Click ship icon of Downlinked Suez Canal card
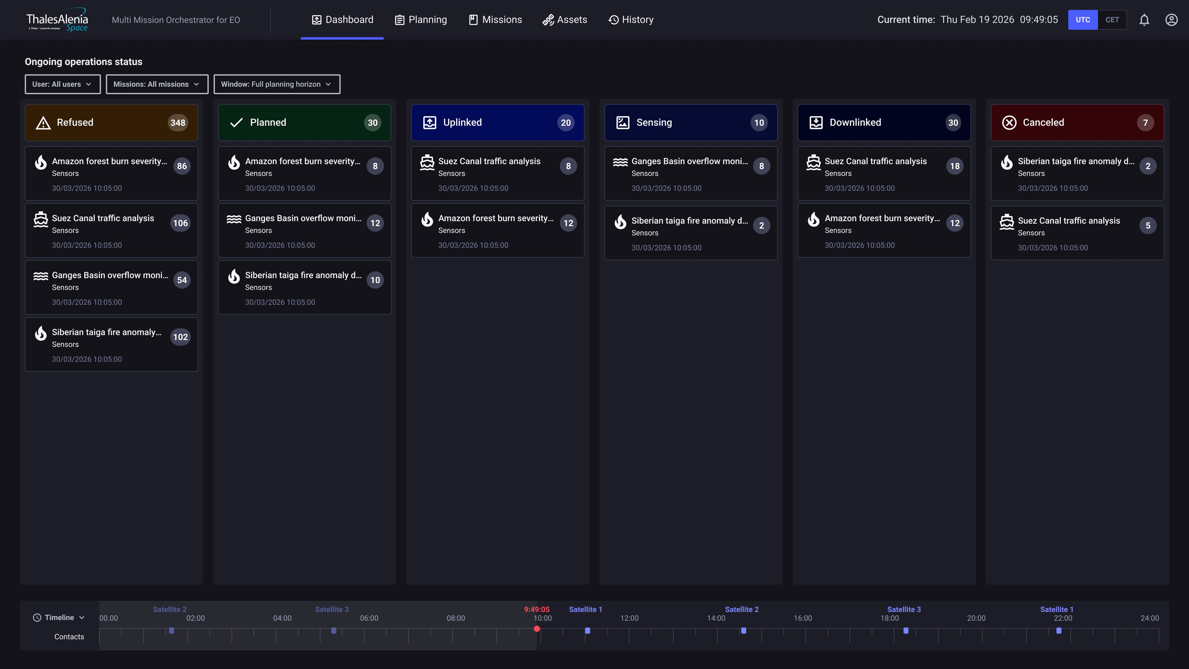The height and width of the screenshot is (669, 1189). tap(814, 162)
